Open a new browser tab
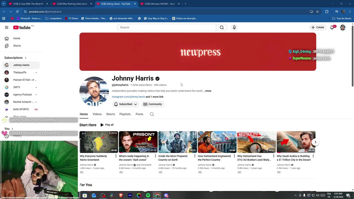354x199 pixels. coord(185,4)
